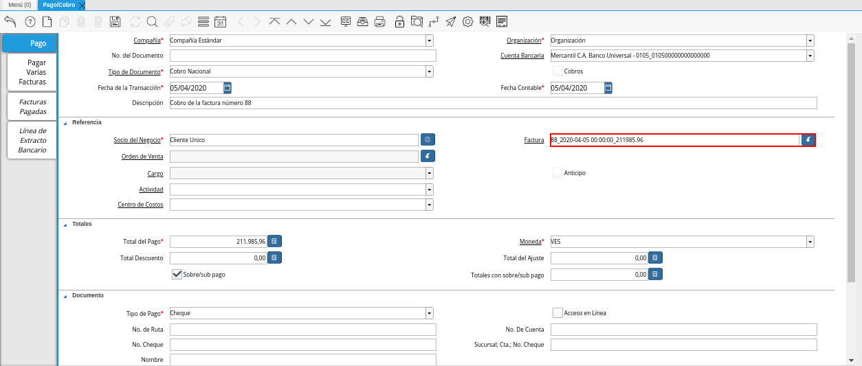The image size is (862, 366).
Task: Toggle the Cobros checkbox
Action: click(x=557, y=71)
